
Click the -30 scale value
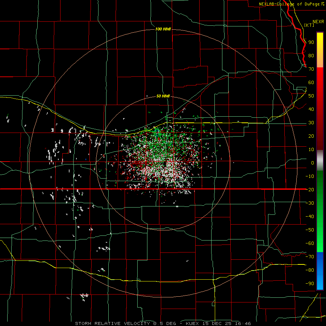pyautogui.click(x=310, y=203)
